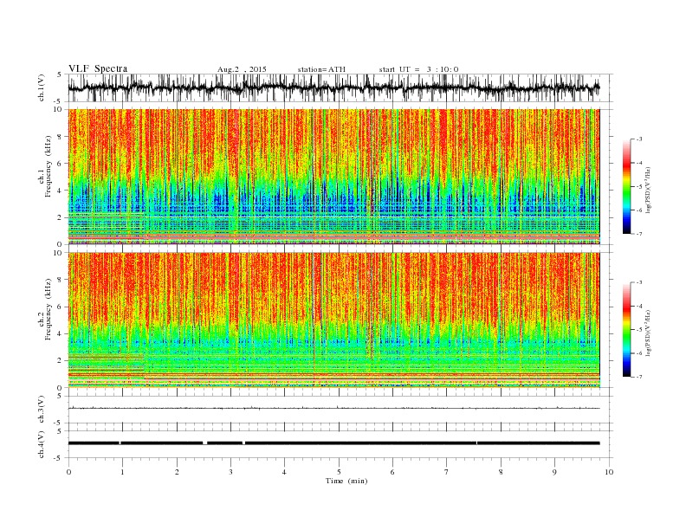Click the ch.2 colorbar "log(PSD)(V²/Hz)" label
Viewport: 686px width, 530px height.
[x=649, y=333]
